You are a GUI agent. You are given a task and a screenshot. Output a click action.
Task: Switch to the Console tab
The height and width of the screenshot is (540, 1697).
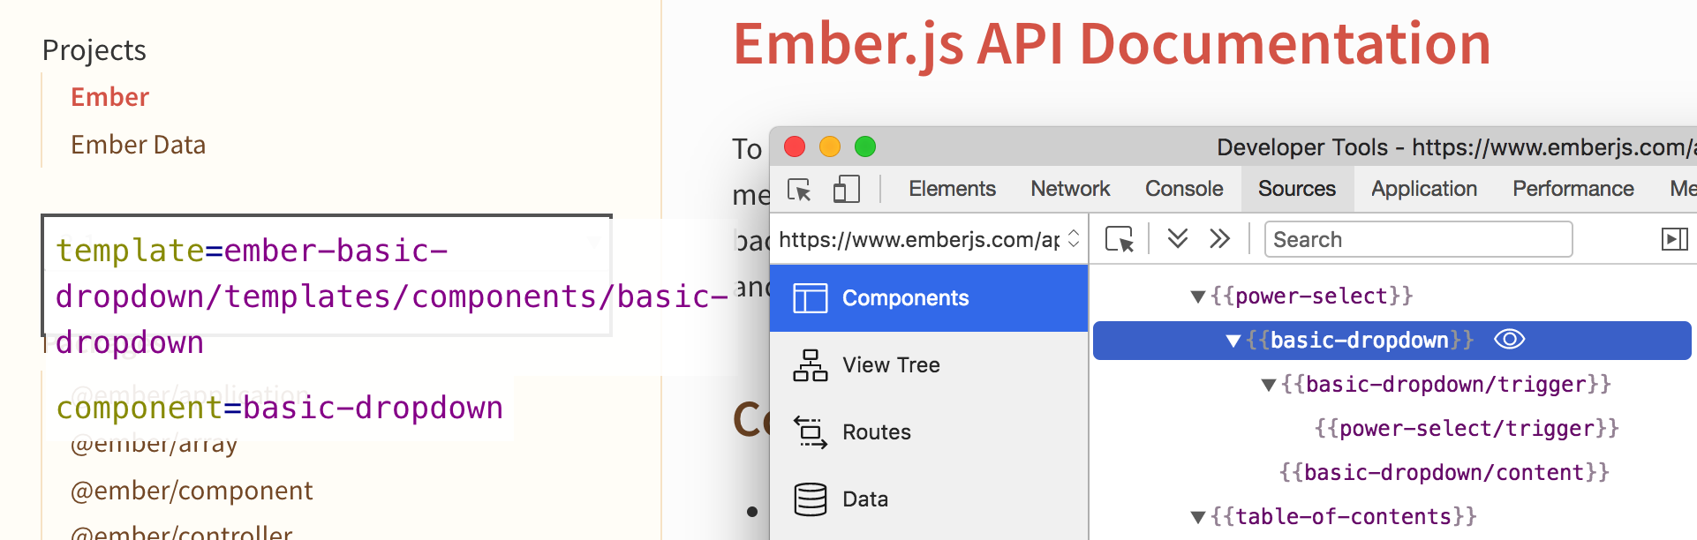tap(1183, 189)
